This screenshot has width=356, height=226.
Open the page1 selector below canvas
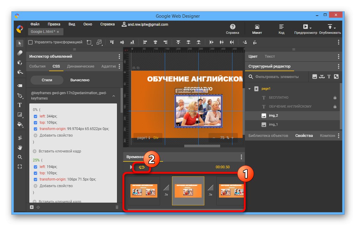tap(143, 138)
